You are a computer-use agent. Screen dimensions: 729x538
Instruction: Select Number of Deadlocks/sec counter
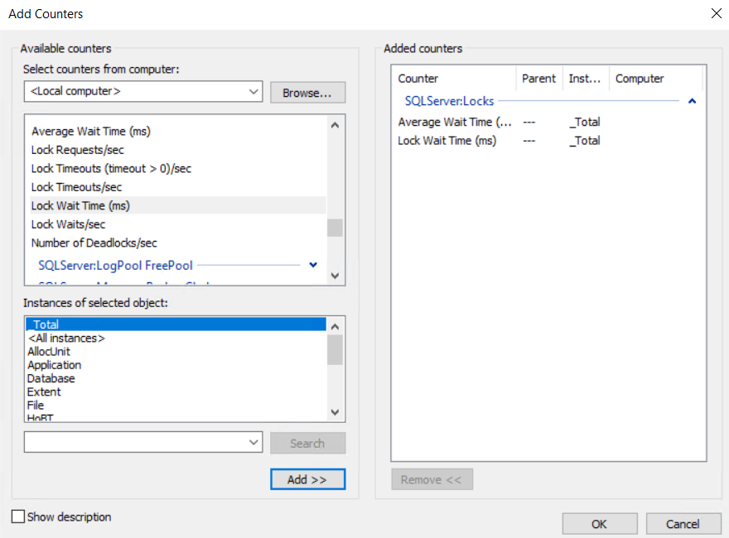pos(94,243)
